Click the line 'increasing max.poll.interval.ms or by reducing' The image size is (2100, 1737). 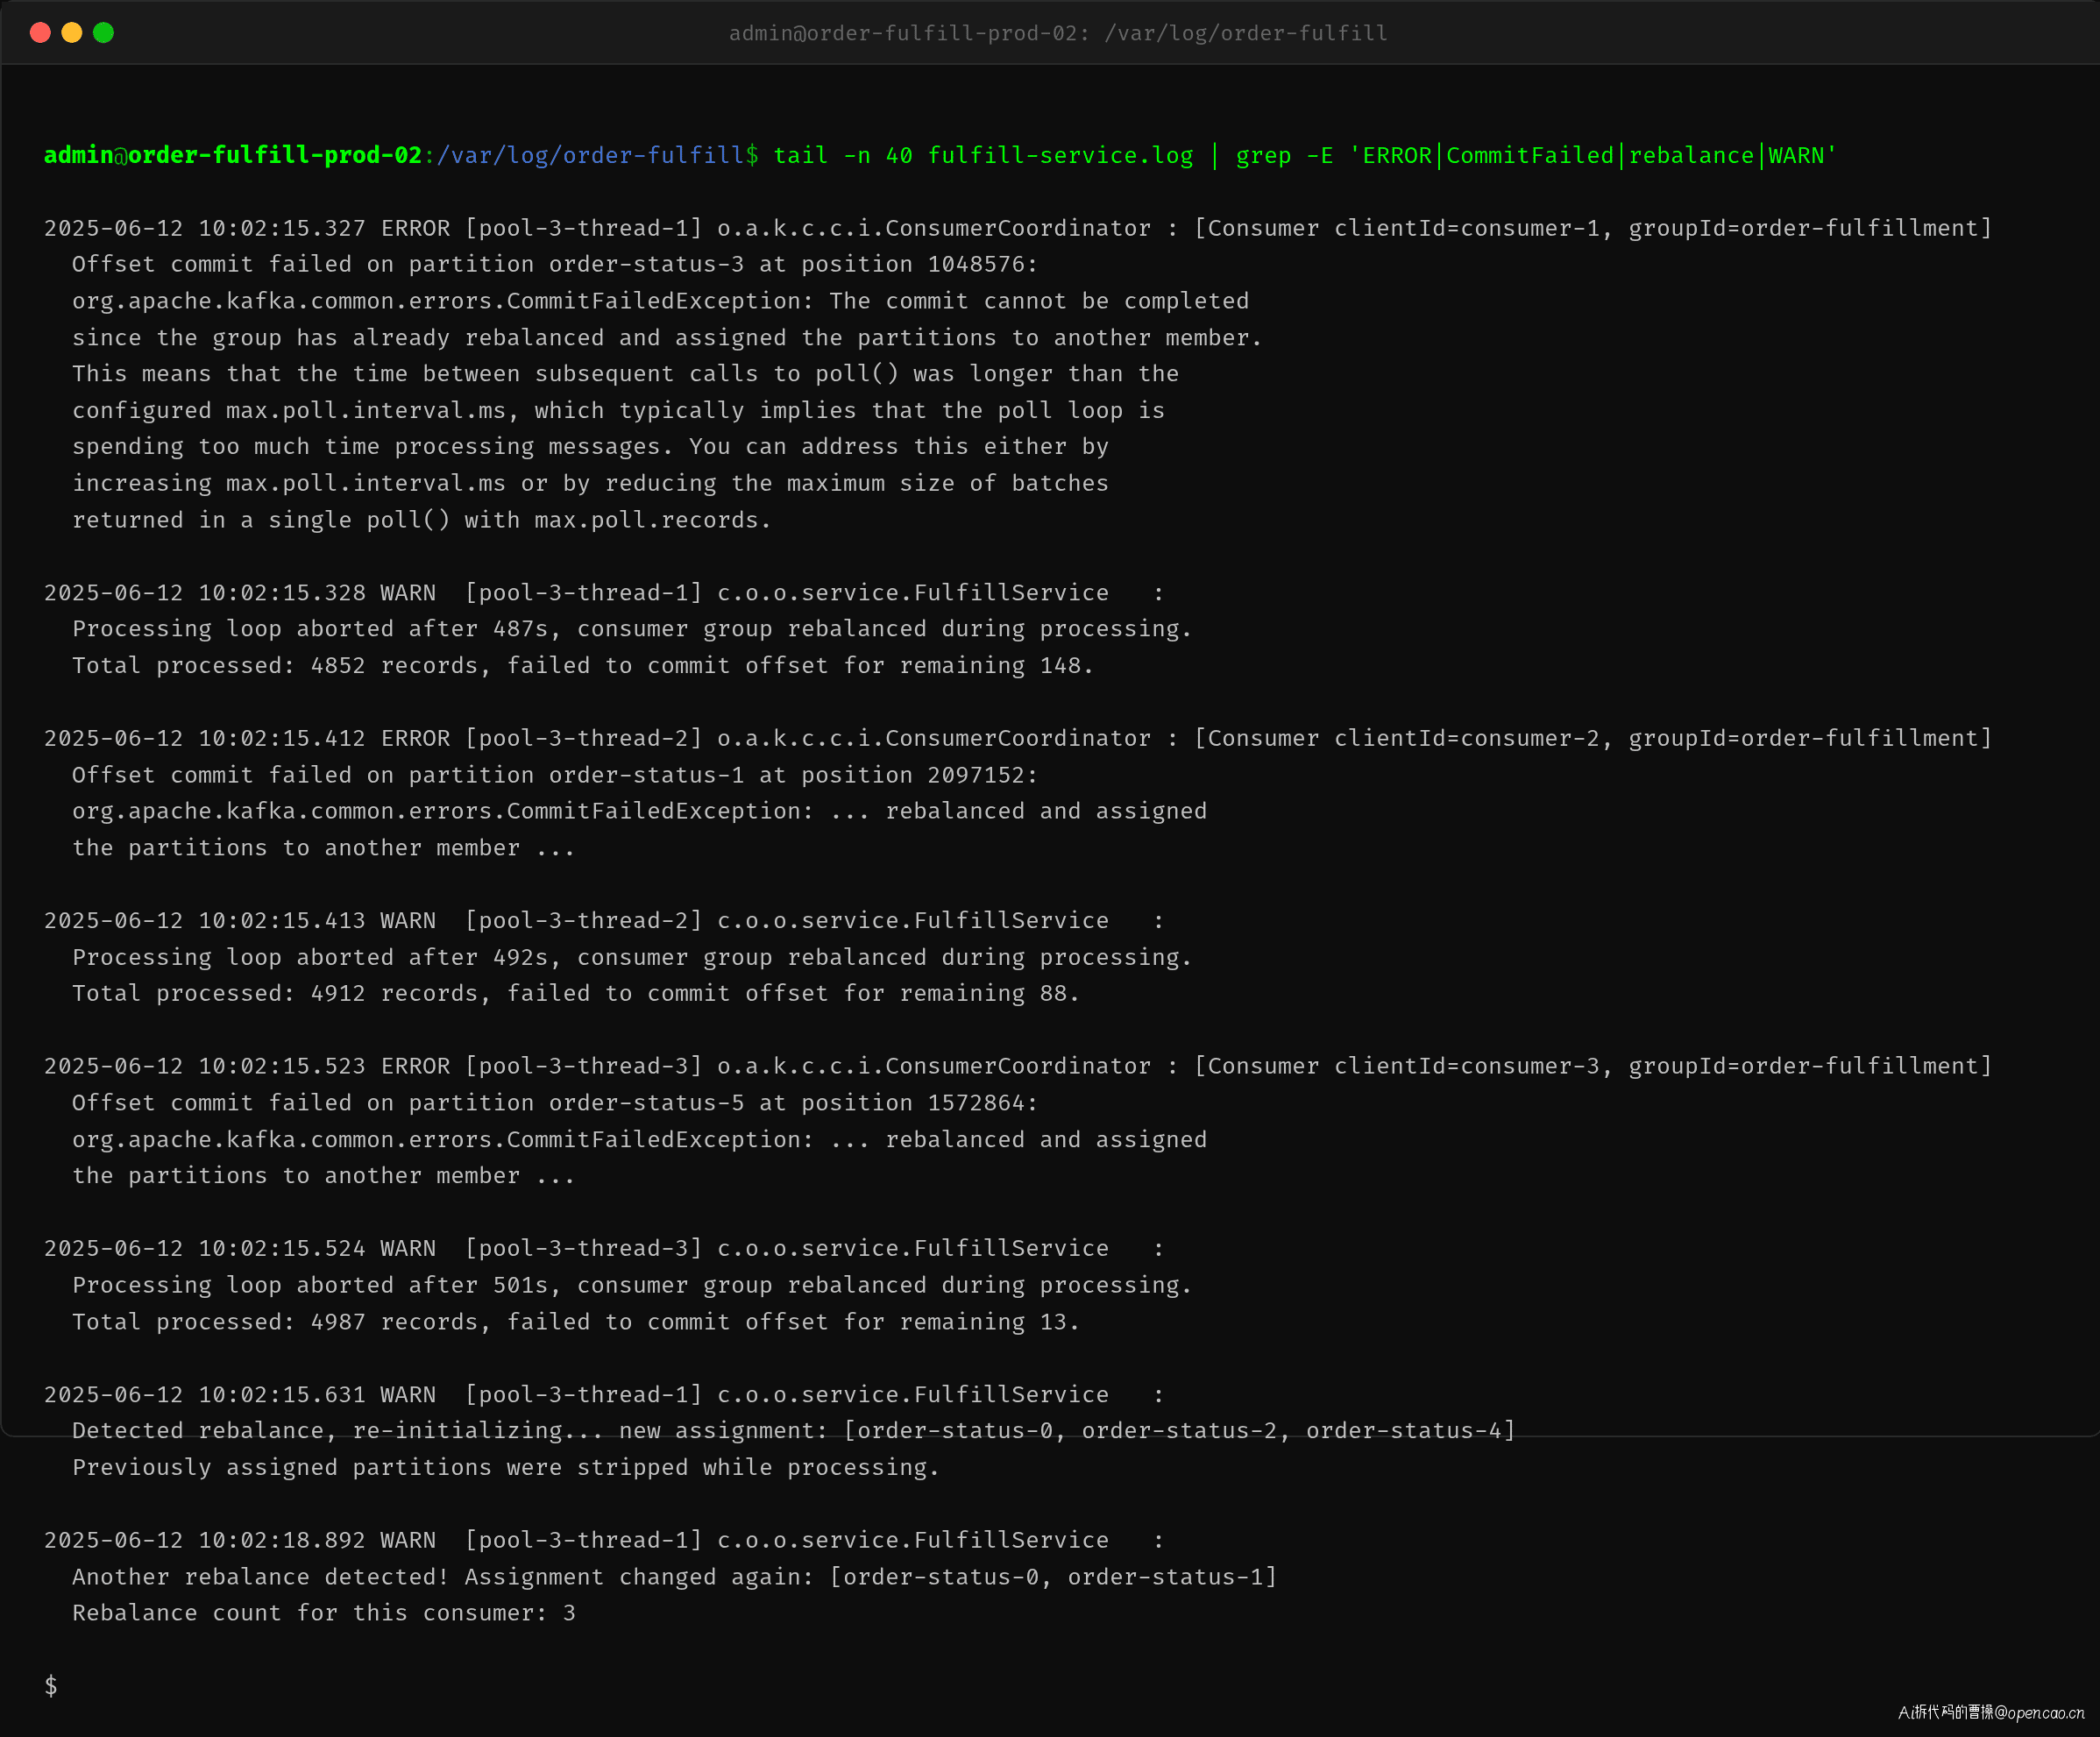[x=590, y=483]
